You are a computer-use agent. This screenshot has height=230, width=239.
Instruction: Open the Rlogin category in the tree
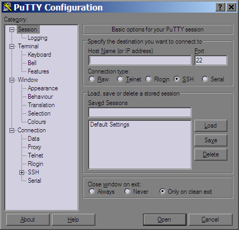pyautogui.click(x=36, y=164)
